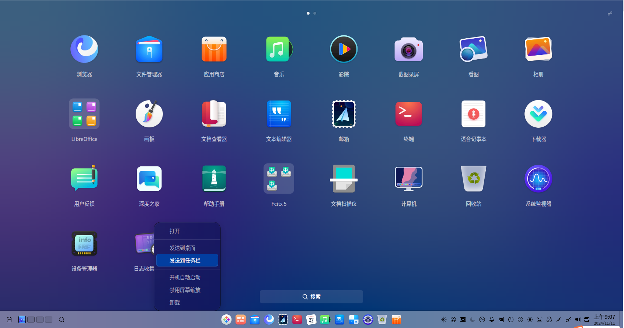The image size is (624, 328).
Task: Open the notification bell in the tray
Action: pos(492,320)
